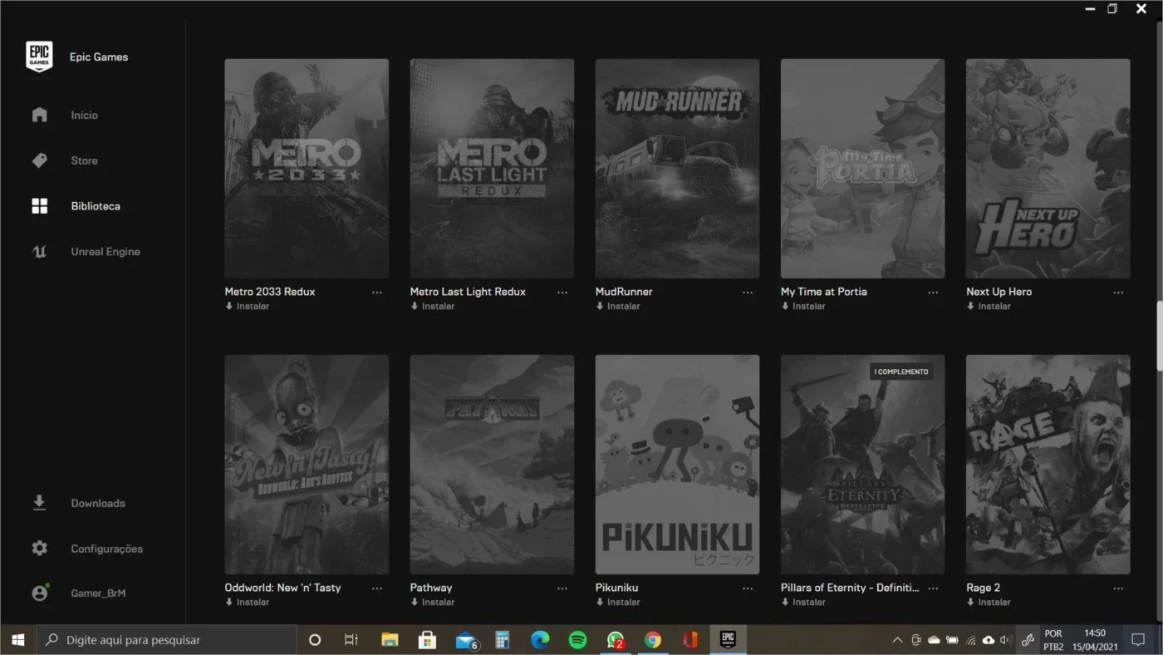Image resolution: width=1163 pixels, height=655 pixels.
Task: Open the Store tag icon
Action: tap(39, 160)
